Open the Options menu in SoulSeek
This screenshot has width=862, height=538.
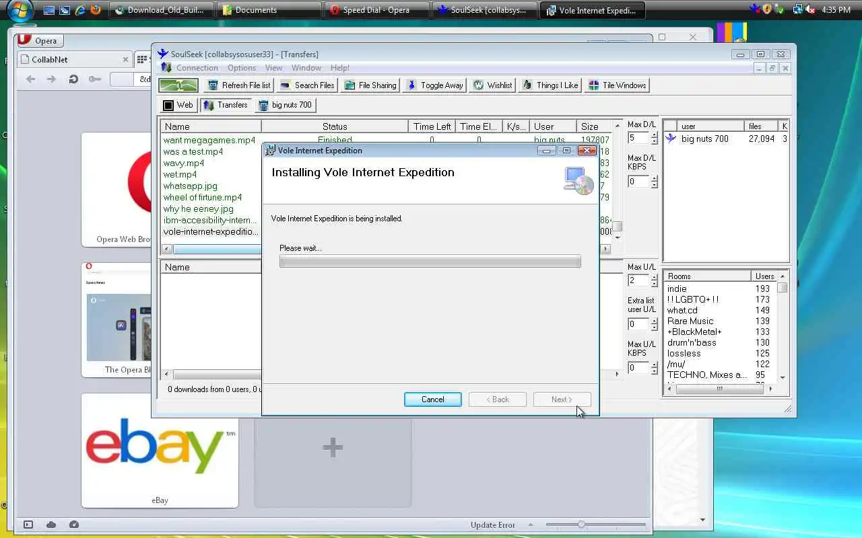(x=241, y=68)
